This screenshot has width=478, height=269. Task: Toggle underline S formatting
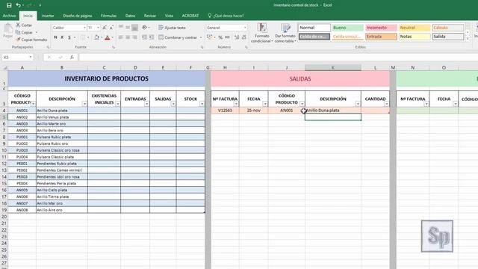[69, 37]
